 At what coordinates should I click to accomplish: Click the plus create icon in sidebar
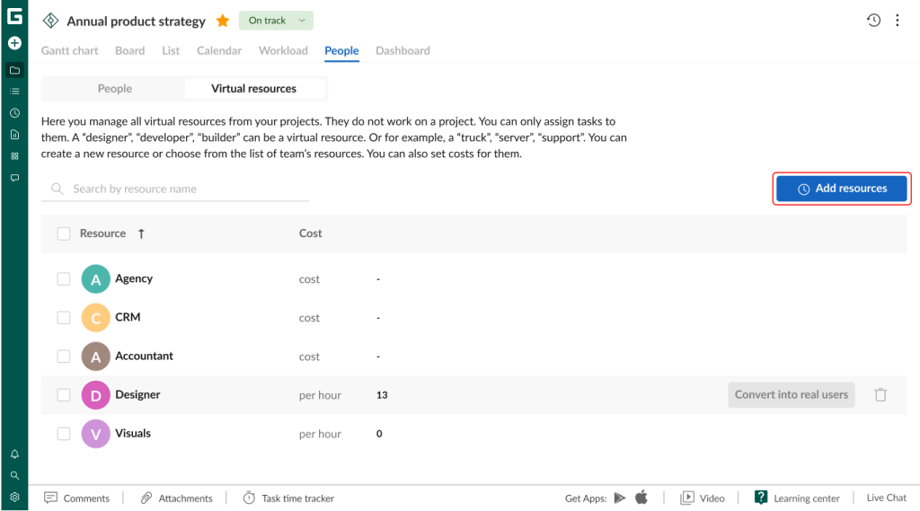tap(14, 43)
